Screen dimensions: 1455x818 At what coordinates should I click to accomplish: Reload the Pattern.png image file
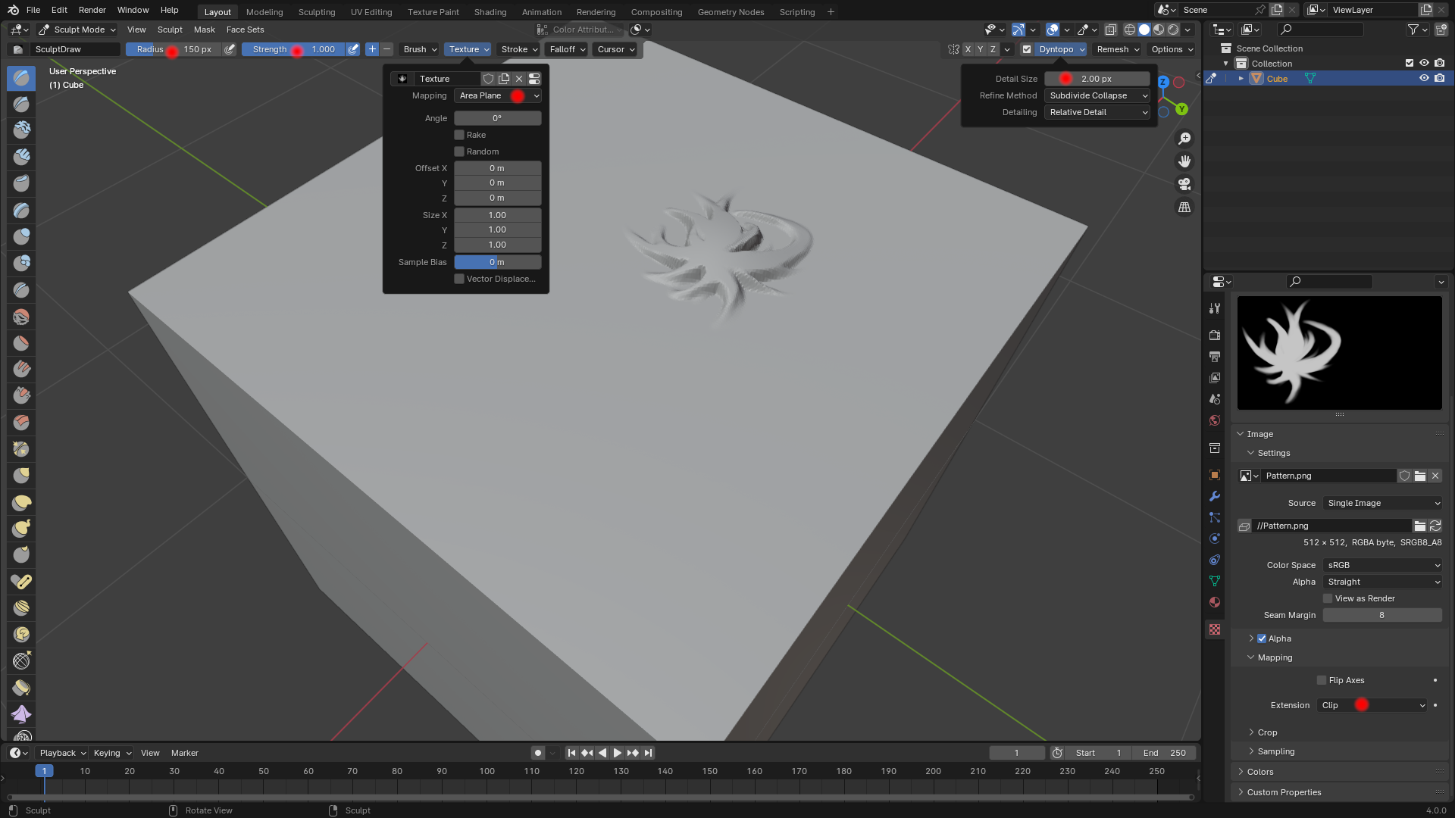pyautogui.click(x=1435, y=526)
